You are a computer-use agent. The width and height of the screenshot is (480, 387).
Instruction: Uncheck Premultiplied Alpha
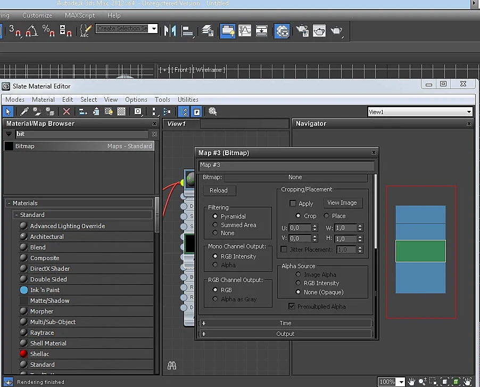click(x=292, y=306)
